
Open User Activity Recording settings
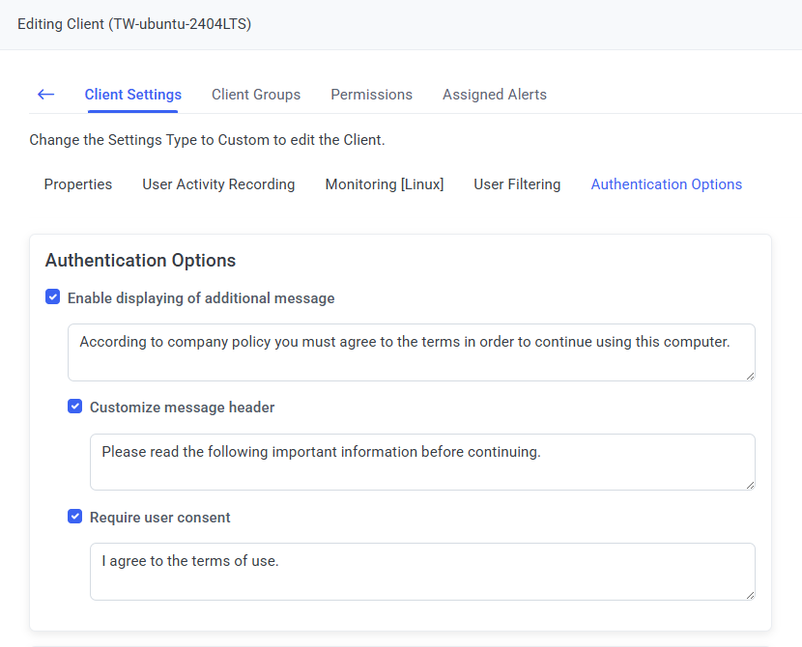218,184
